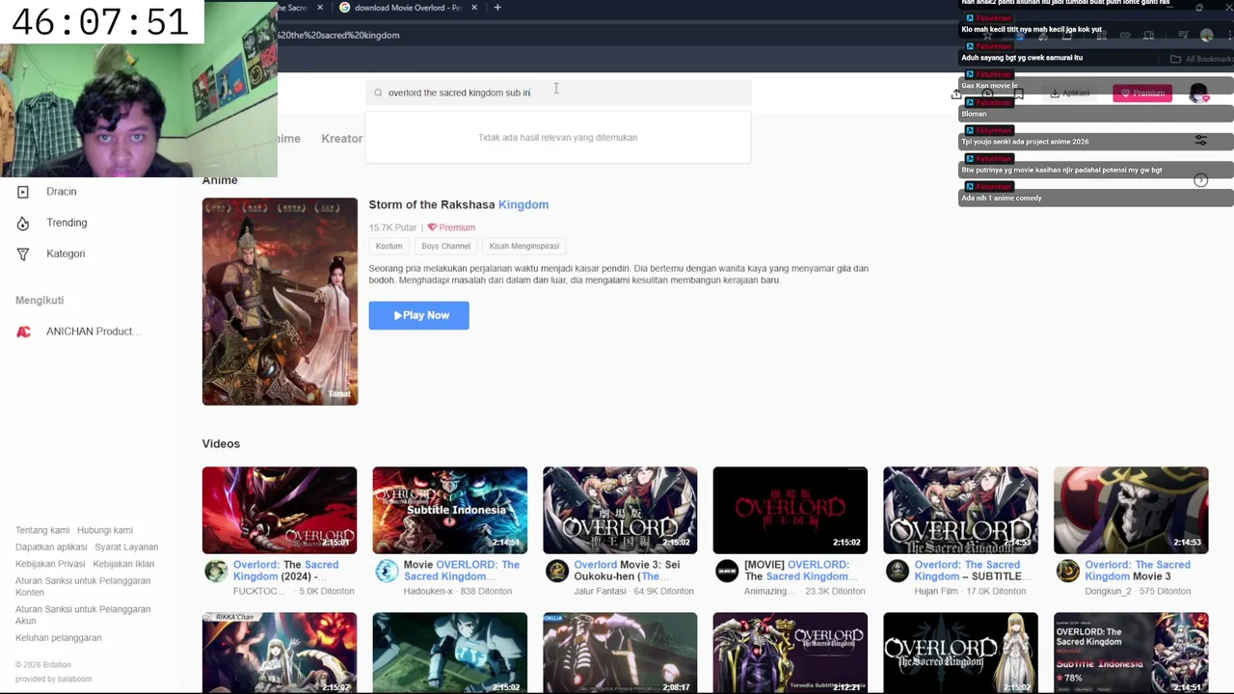Open ANICHAN Product followed channel
The height and width of the screenshot is (694, 1234).
(93, 332)
